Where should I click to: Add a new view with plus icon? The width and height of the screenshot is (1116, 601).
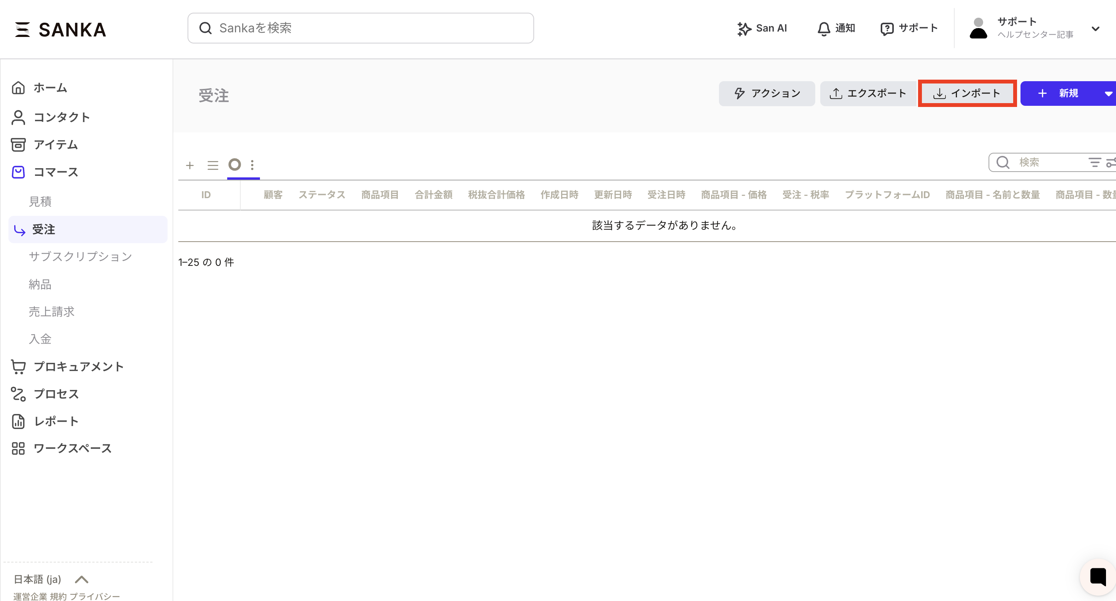[190, 165]
